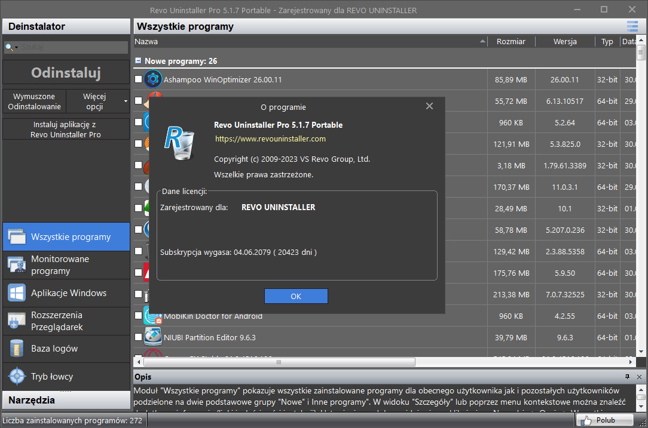The image size is (648, 428).
Task: Click the 'Liczba zainstalowanych programów: 272' status text
Action: [72, 421]
